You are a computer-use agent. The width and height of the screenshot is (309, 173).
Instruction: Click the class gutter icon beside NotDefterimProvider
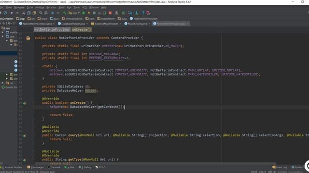tap(28, 38)
